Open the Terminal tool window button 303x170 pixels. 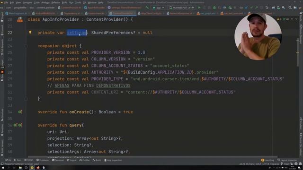58,160
